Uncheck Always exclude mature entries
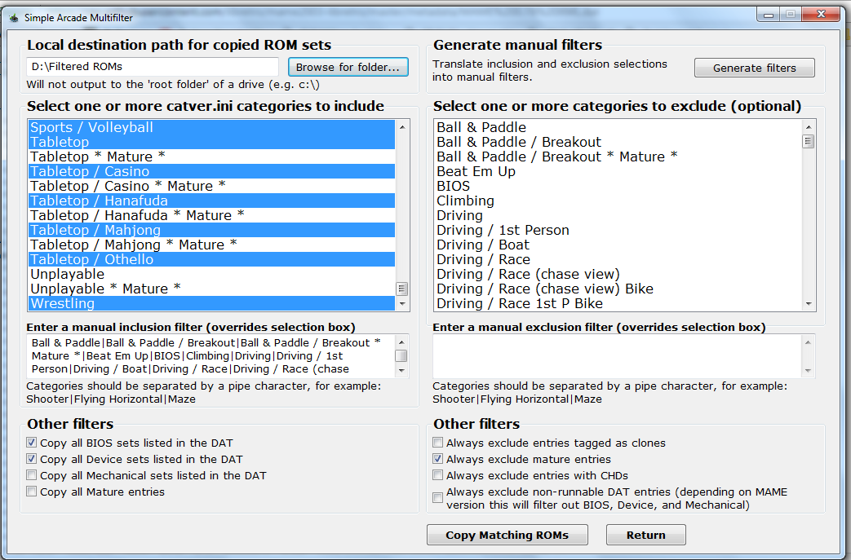The width and height of the screenshot is (851, 560). (437, 459)
